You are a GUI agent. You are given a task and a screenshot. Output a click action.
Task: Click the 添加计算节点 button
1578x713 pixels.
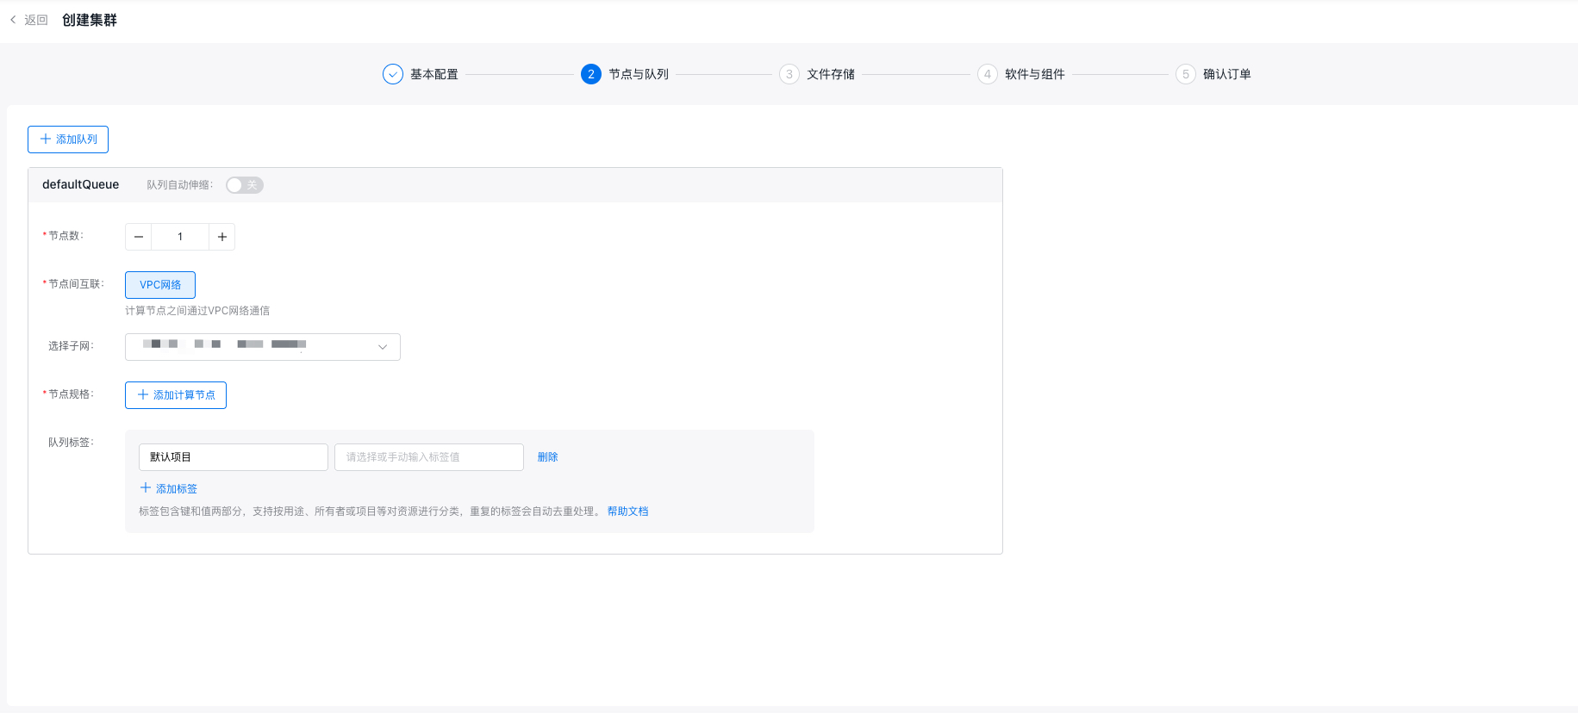(176, 395)
